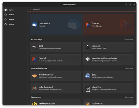
Task: Click the sweethome3d-homedesign app icon
Action: point(88,59)
